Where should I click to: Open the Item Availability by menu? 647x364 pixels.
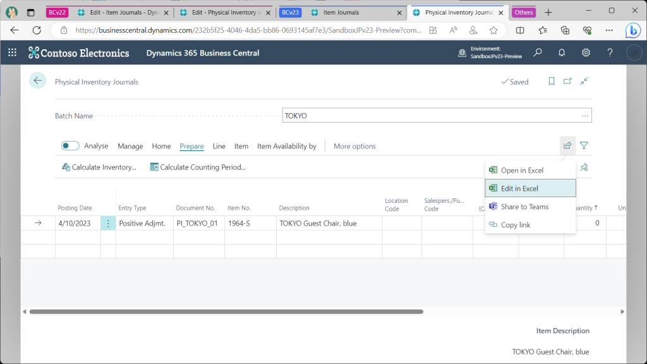pos(287,146)
